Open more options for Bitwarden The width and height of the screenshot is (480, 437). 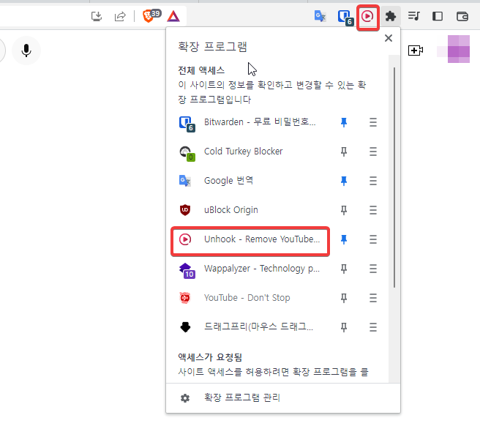pos(373,122)
